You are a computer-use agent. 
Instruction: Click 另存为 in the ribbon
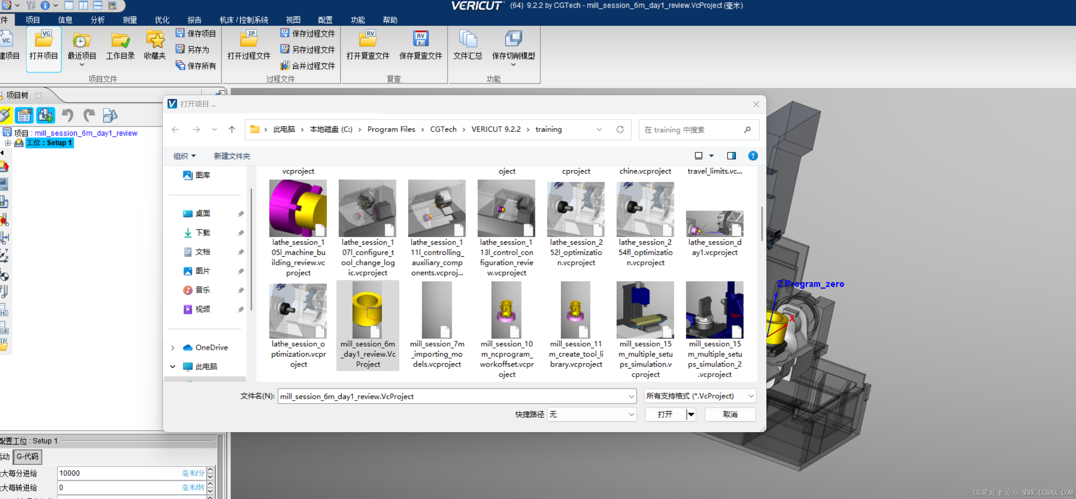[192, 49]
